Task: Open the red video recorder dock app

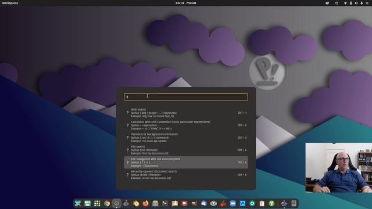Action: [x=184, y=203]
